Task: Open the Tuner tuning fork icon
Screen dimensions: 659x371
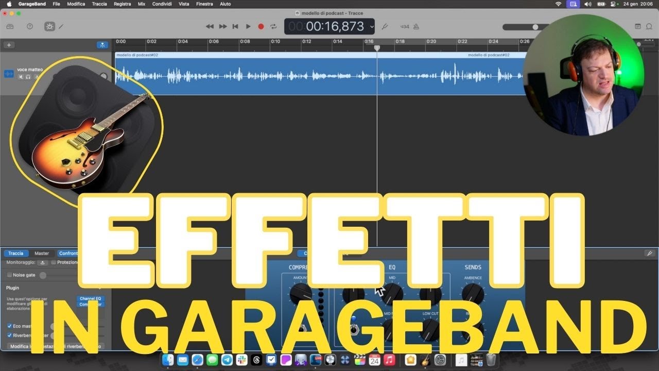Action: 384,26
